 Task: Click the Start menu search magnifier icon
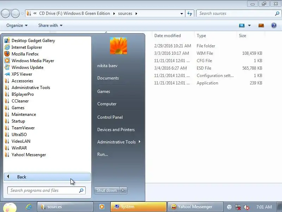click(x=81, y=190)
